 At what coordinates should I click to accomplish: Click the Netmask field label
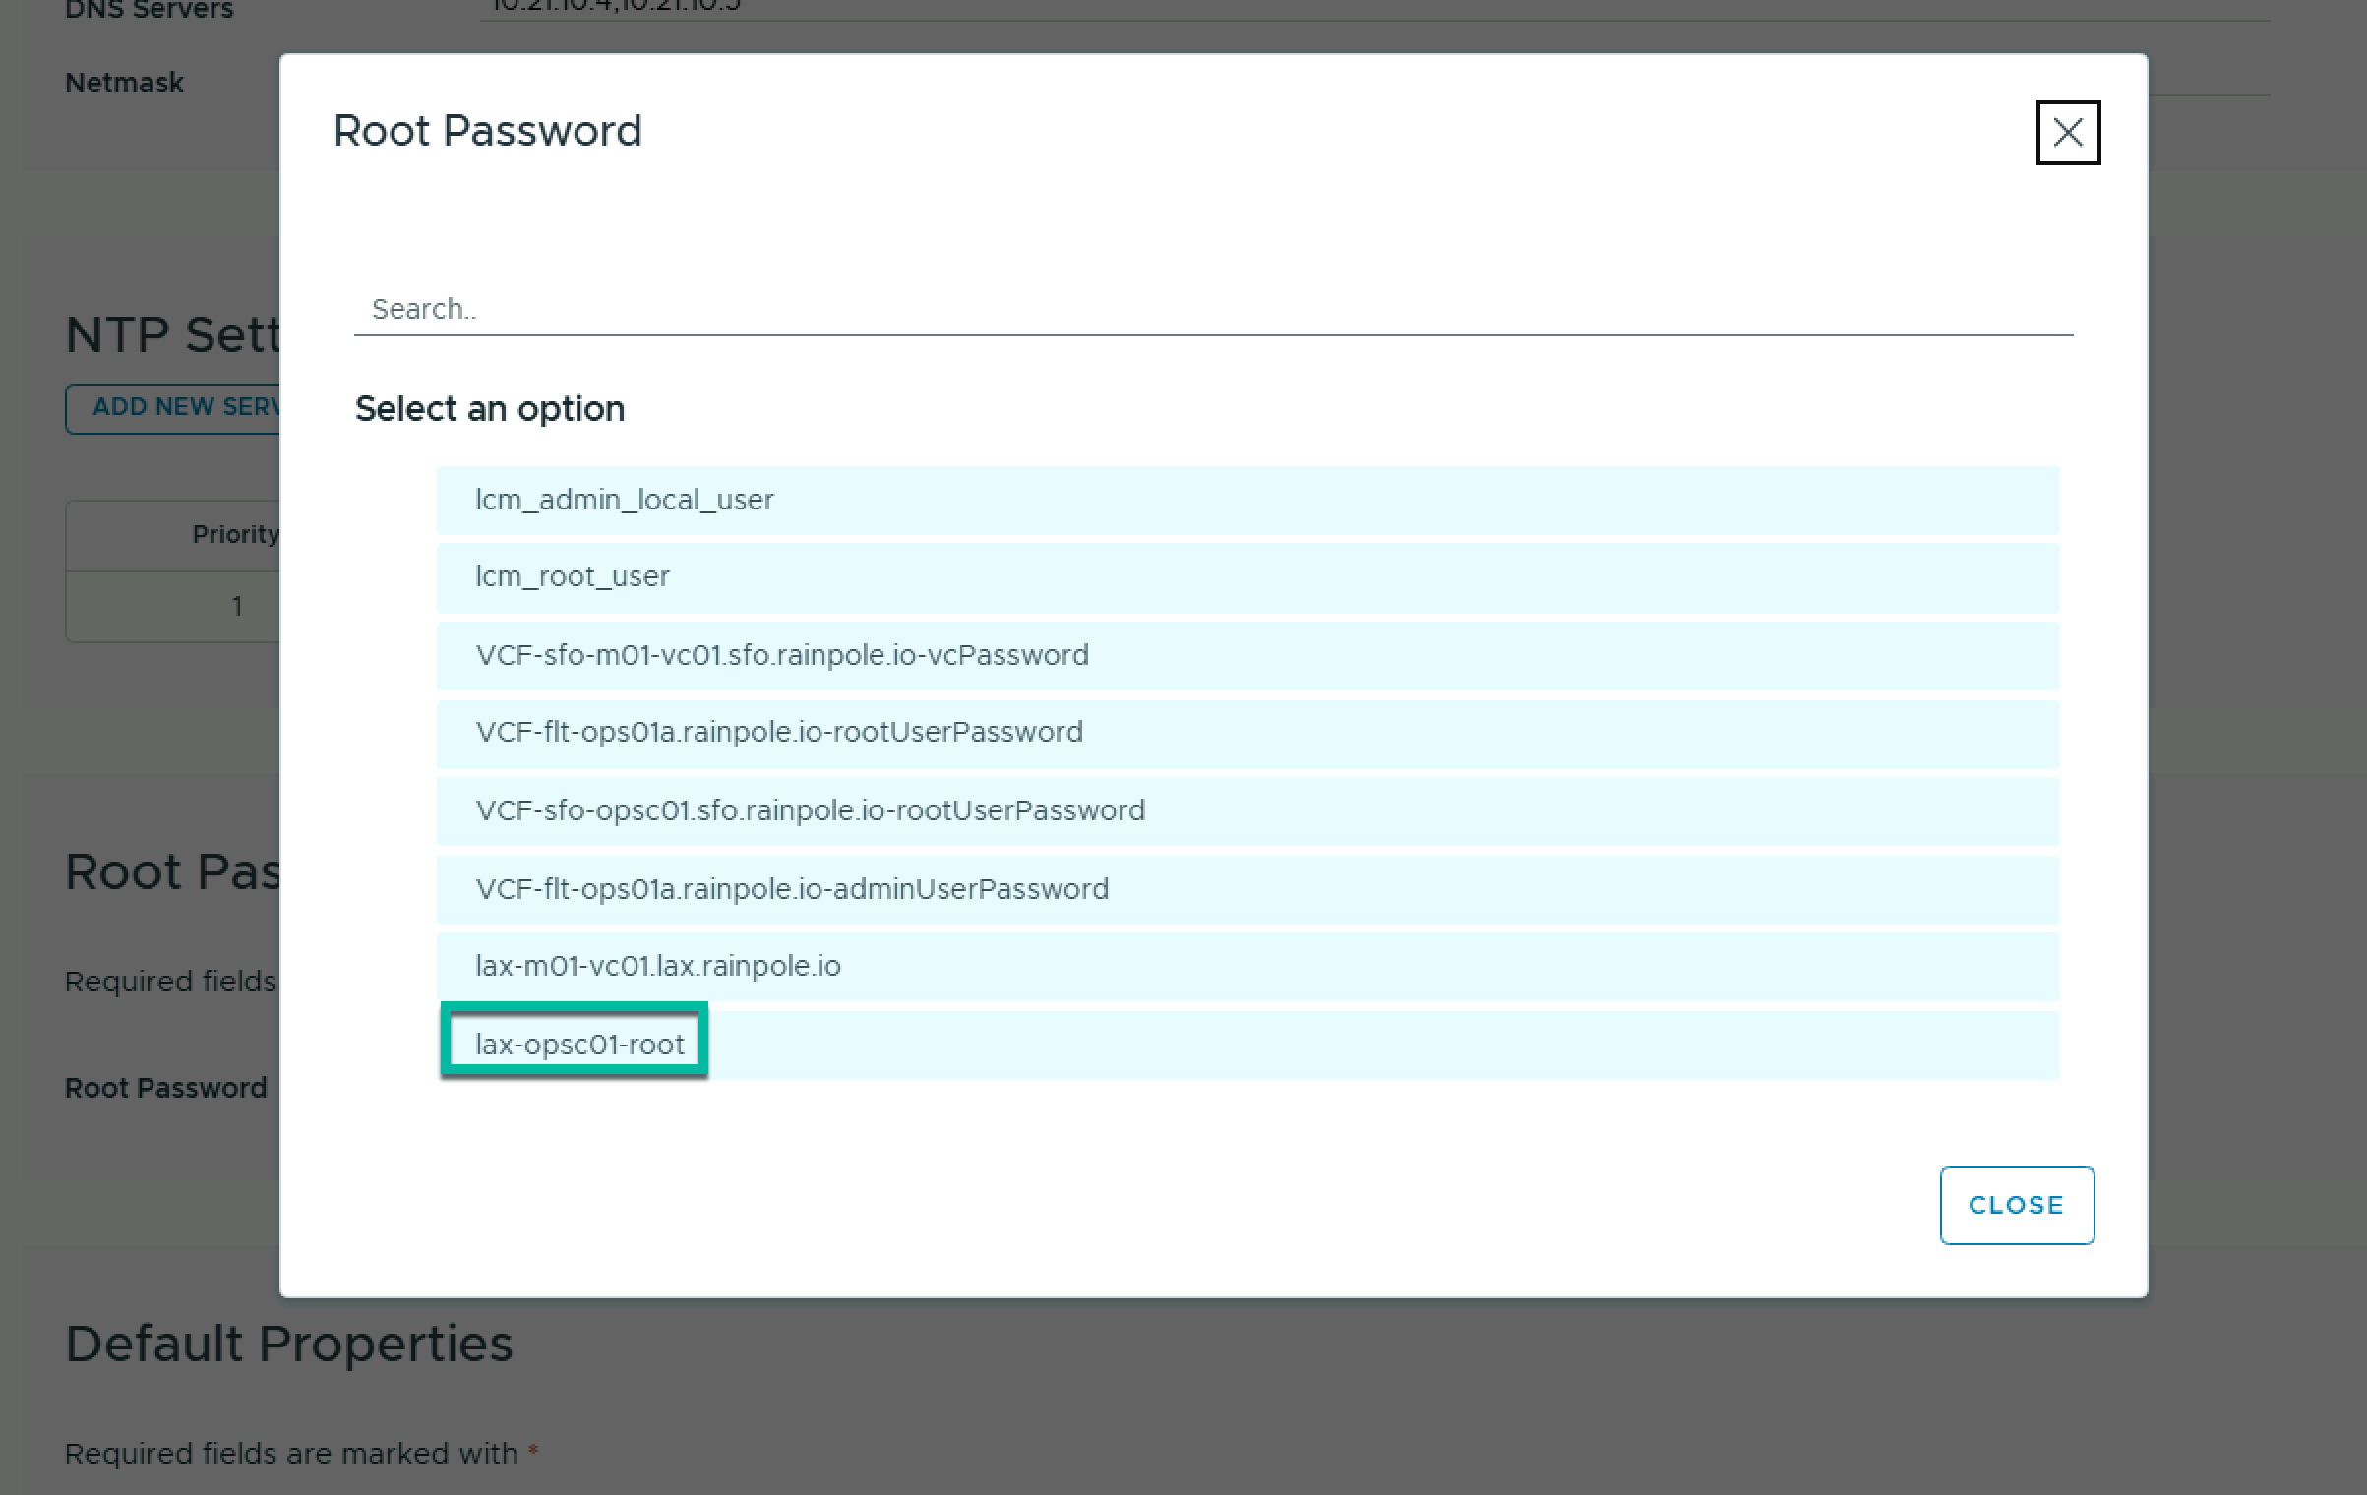(124, 83)
